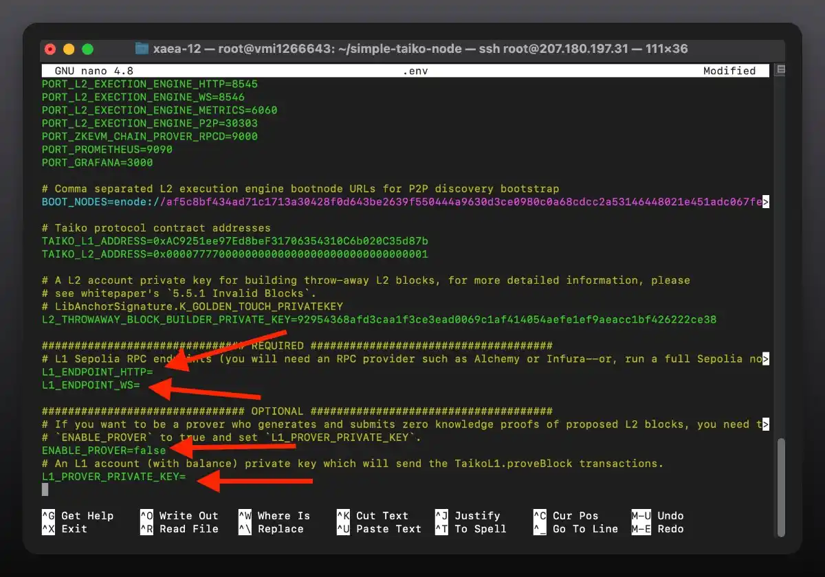Click the ^_ Go To Line shortcut
The image size is (825, 577).
point(575,529)
